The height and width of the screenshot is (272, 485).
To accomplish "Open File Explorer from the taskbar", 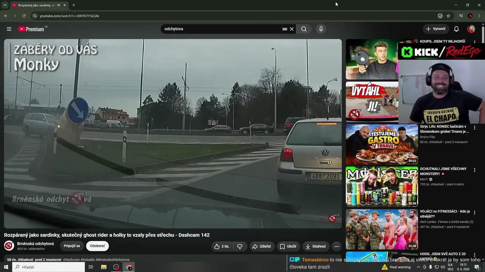I will pos(104,267).
